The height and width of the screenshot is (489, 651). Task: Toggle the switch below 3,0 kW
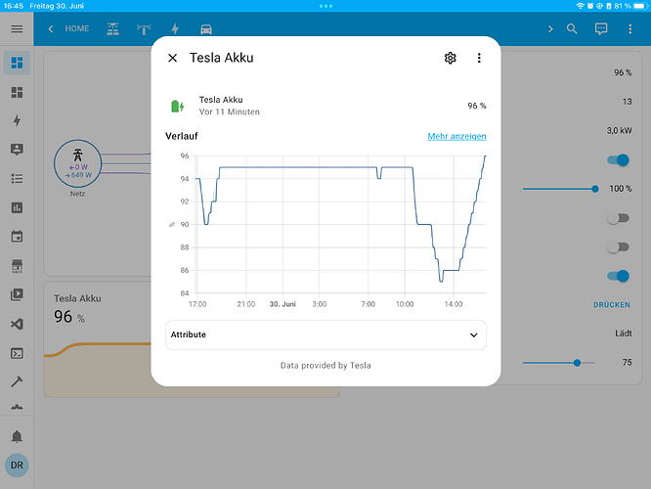(618, 160)
